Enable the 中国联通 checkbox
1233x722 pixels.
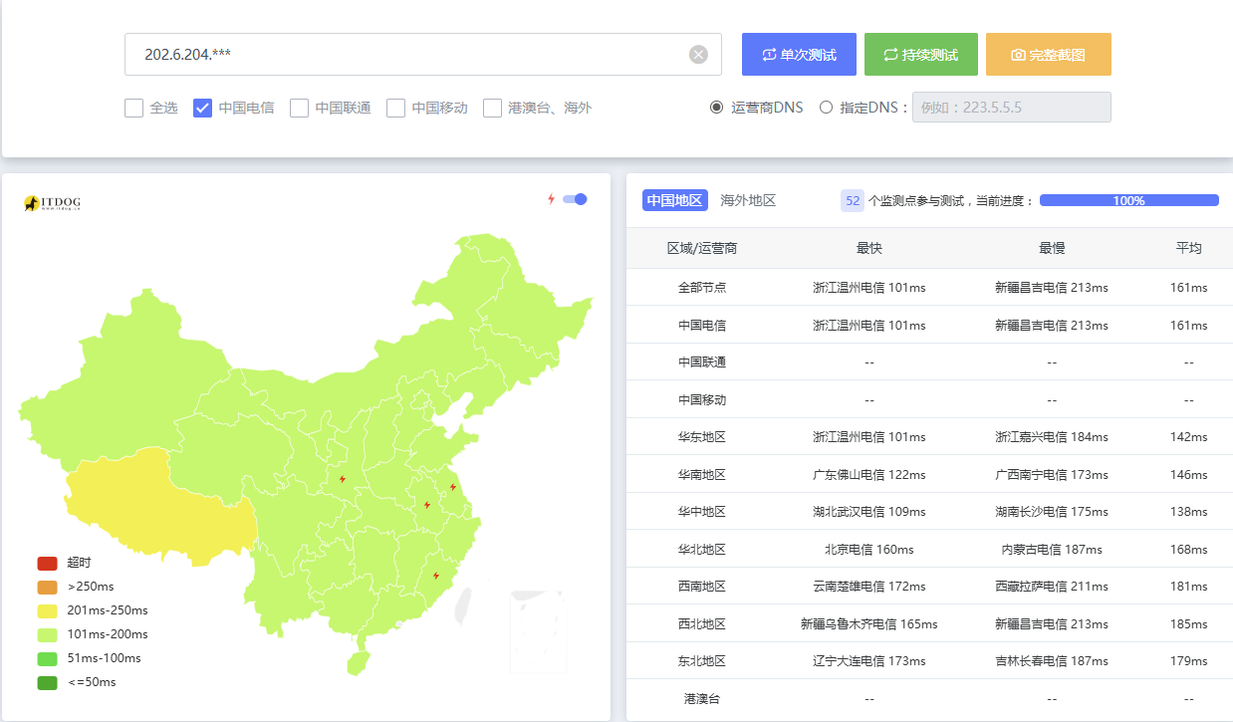(300, 108)
